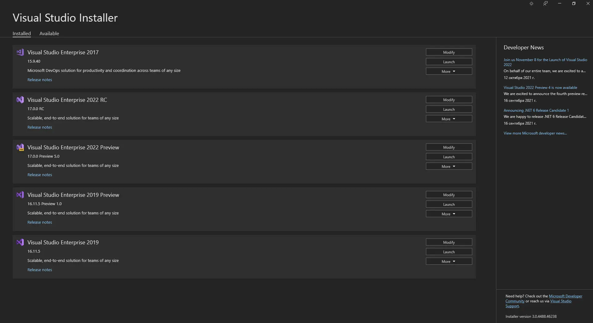Click the news date 12 октября 2021 г.
Image resolution: width=593 pixels, height=323 pixels.
click(519, 78)
